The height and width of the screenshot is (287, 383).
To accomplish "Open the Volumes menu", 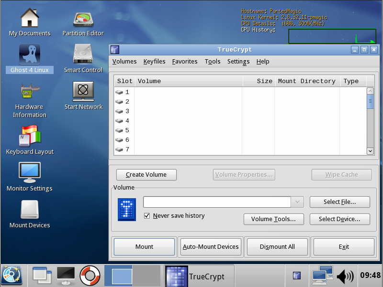I will tap(124, 62).
